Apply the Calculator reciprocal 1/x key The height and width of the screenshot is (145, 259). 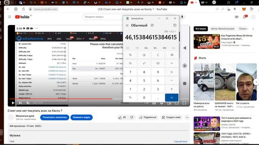point(130,63)
